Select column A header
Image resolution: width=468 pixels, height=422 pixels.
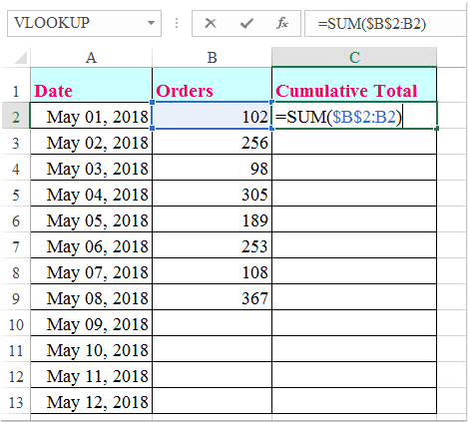point(91,58)
